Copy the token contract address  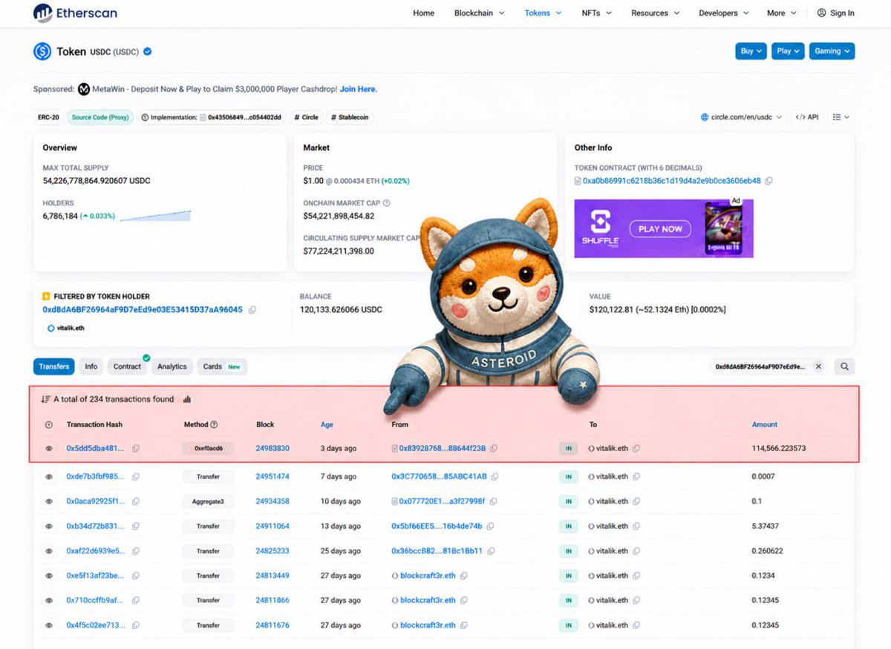(x=768, y=180)
